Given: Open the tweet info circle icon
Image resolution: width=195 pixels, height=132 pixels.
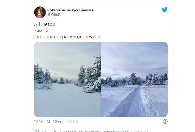Looking at the screenshot, I should (x=165, y=121).
